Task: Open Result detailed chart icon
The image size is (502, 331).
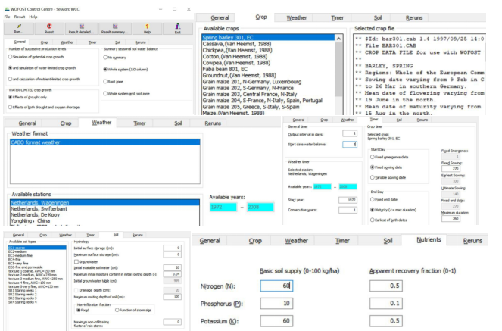Action: coord(81,29)
